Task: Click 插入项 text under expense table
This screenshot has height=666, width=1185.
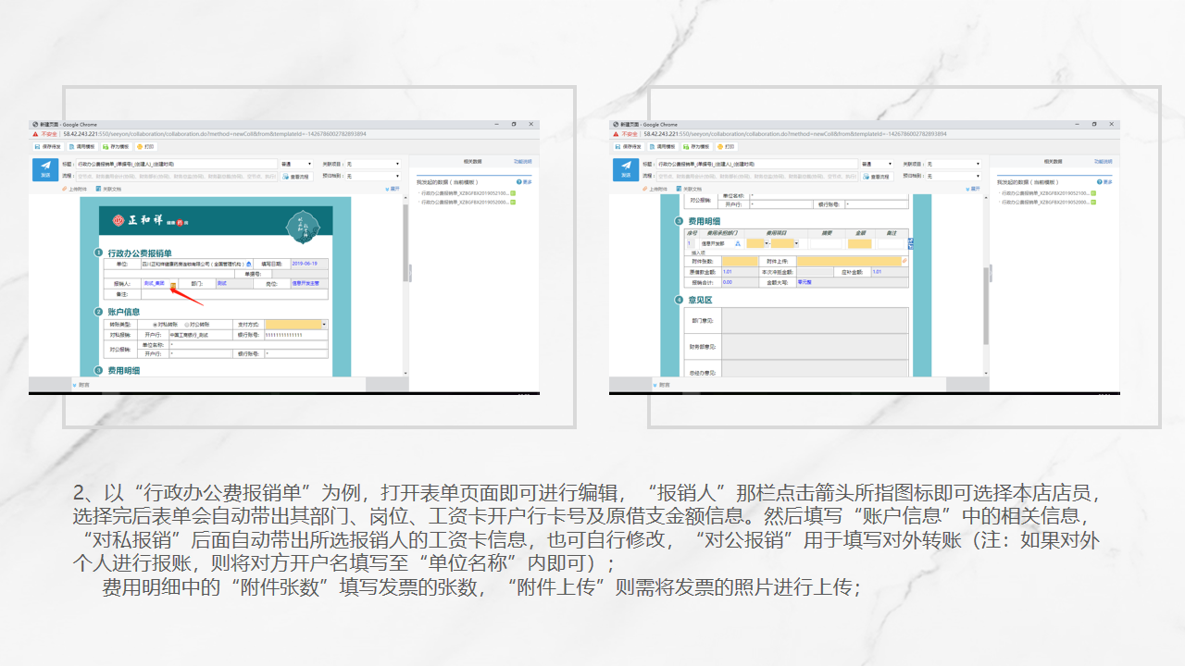Action: [x=698, y=253]
